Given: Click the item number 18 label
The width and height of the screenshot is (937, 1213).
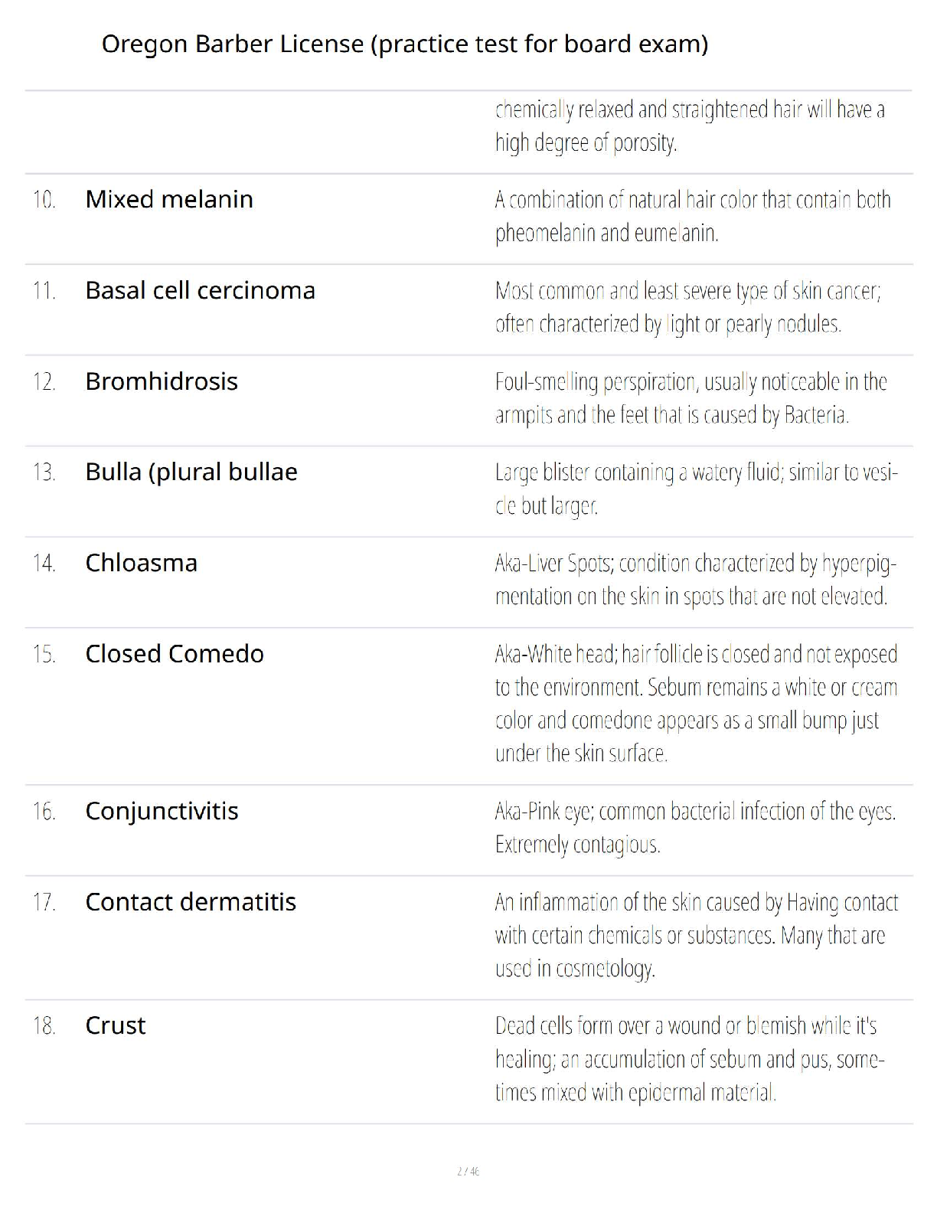Looking at the screenshot, I should point(44,1025).
